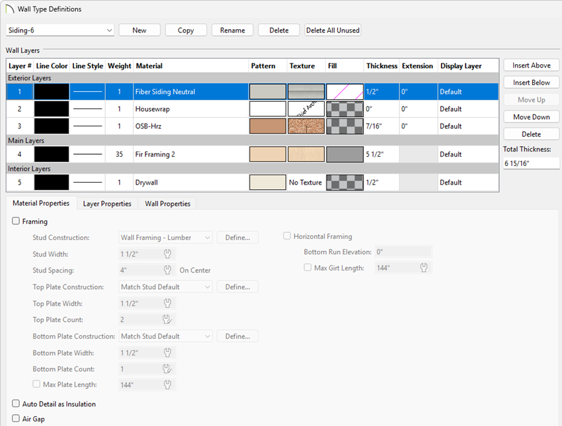
Task: Open the Siding-6 wall type dropdown
Action: (x=60, y=30)
